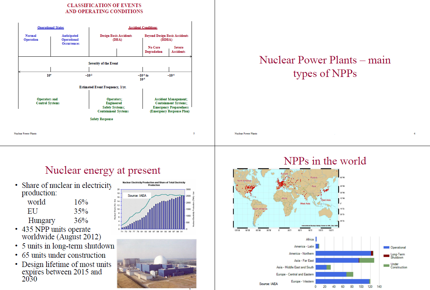The image size is (430, 290).
Task: Select the "~10-4 to 10-5" frequency value
Action: [143, 77]
